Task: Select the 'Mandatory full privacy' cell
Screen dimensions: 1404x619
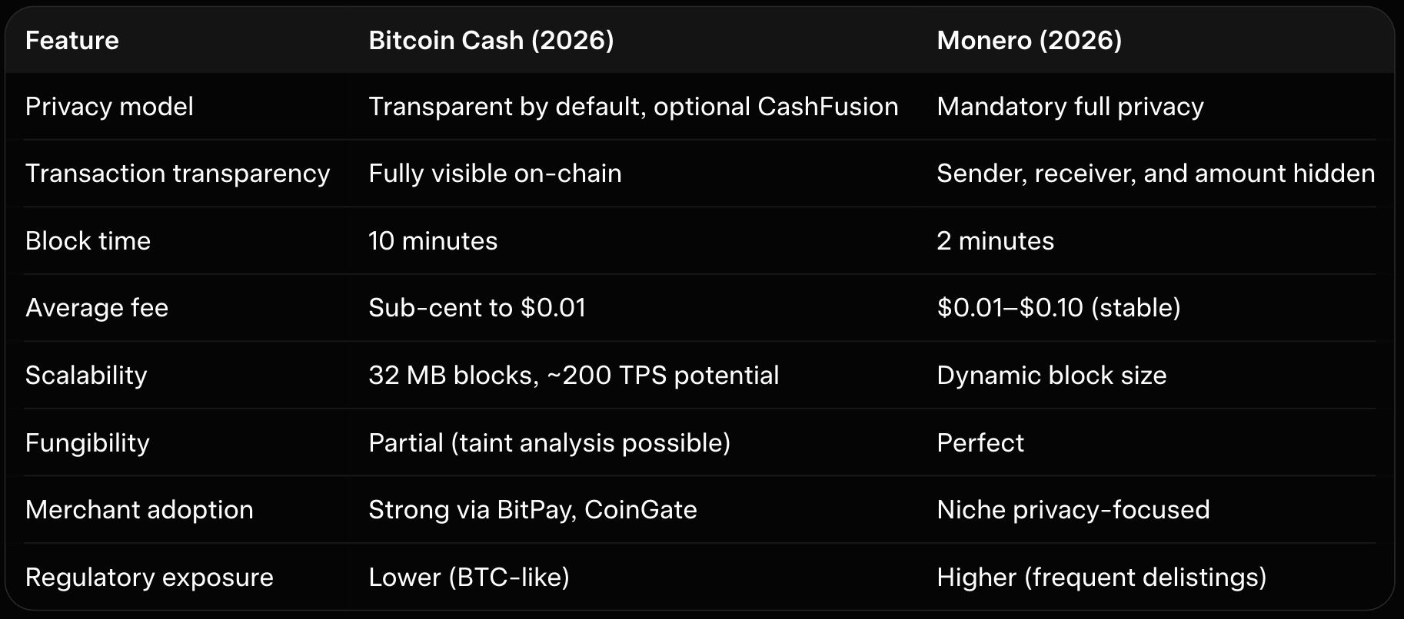Action: click(x=1070, y=106)
